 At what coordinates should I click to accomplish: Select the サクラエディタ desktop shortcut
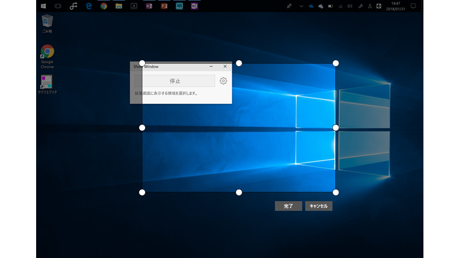(47, 84)
